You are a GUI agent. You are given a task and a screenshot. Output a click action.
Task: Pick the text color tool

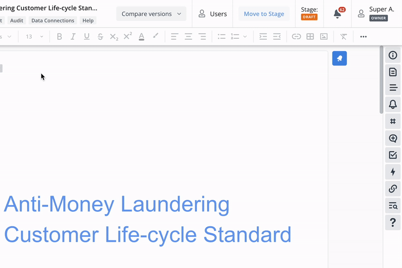pos(142,37)
